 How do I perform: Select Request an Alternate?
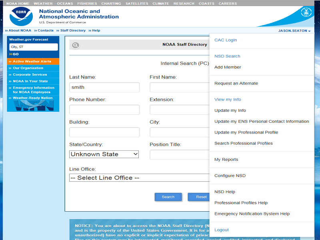[236, 83]
